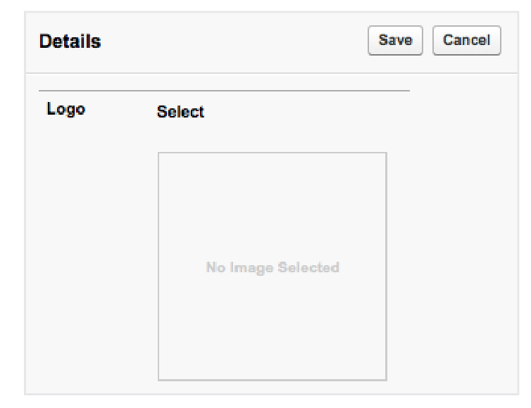Click the top edge of the image frame

[272, 153]
